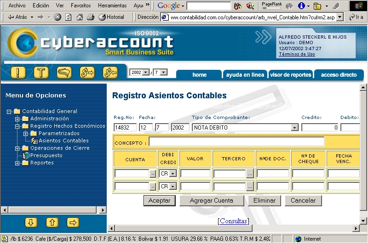
Task: Collapse the Contabilidad General tree node
Action: pos(9,112)
